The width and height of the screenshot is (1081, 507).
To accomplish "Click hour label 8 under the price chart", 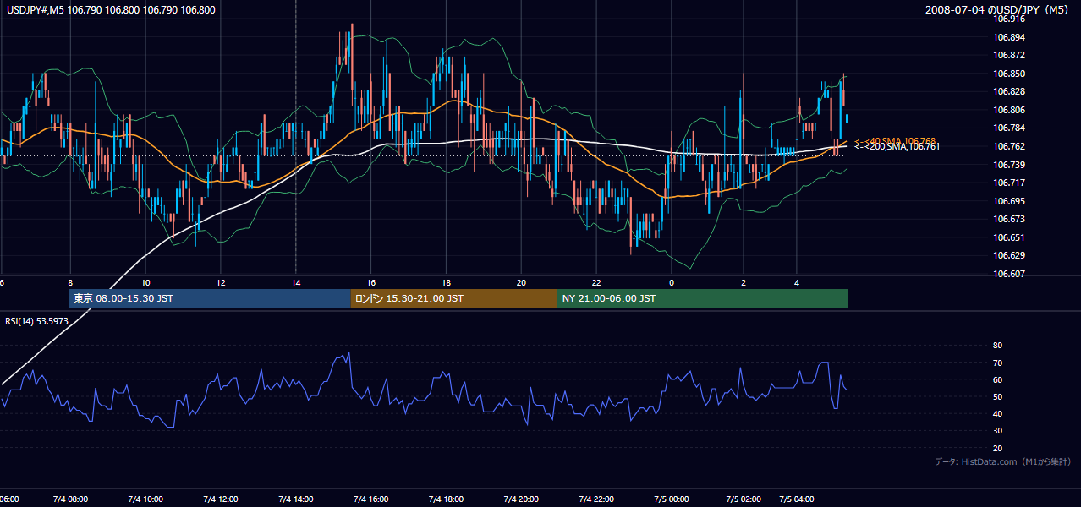I will (70, 282).
